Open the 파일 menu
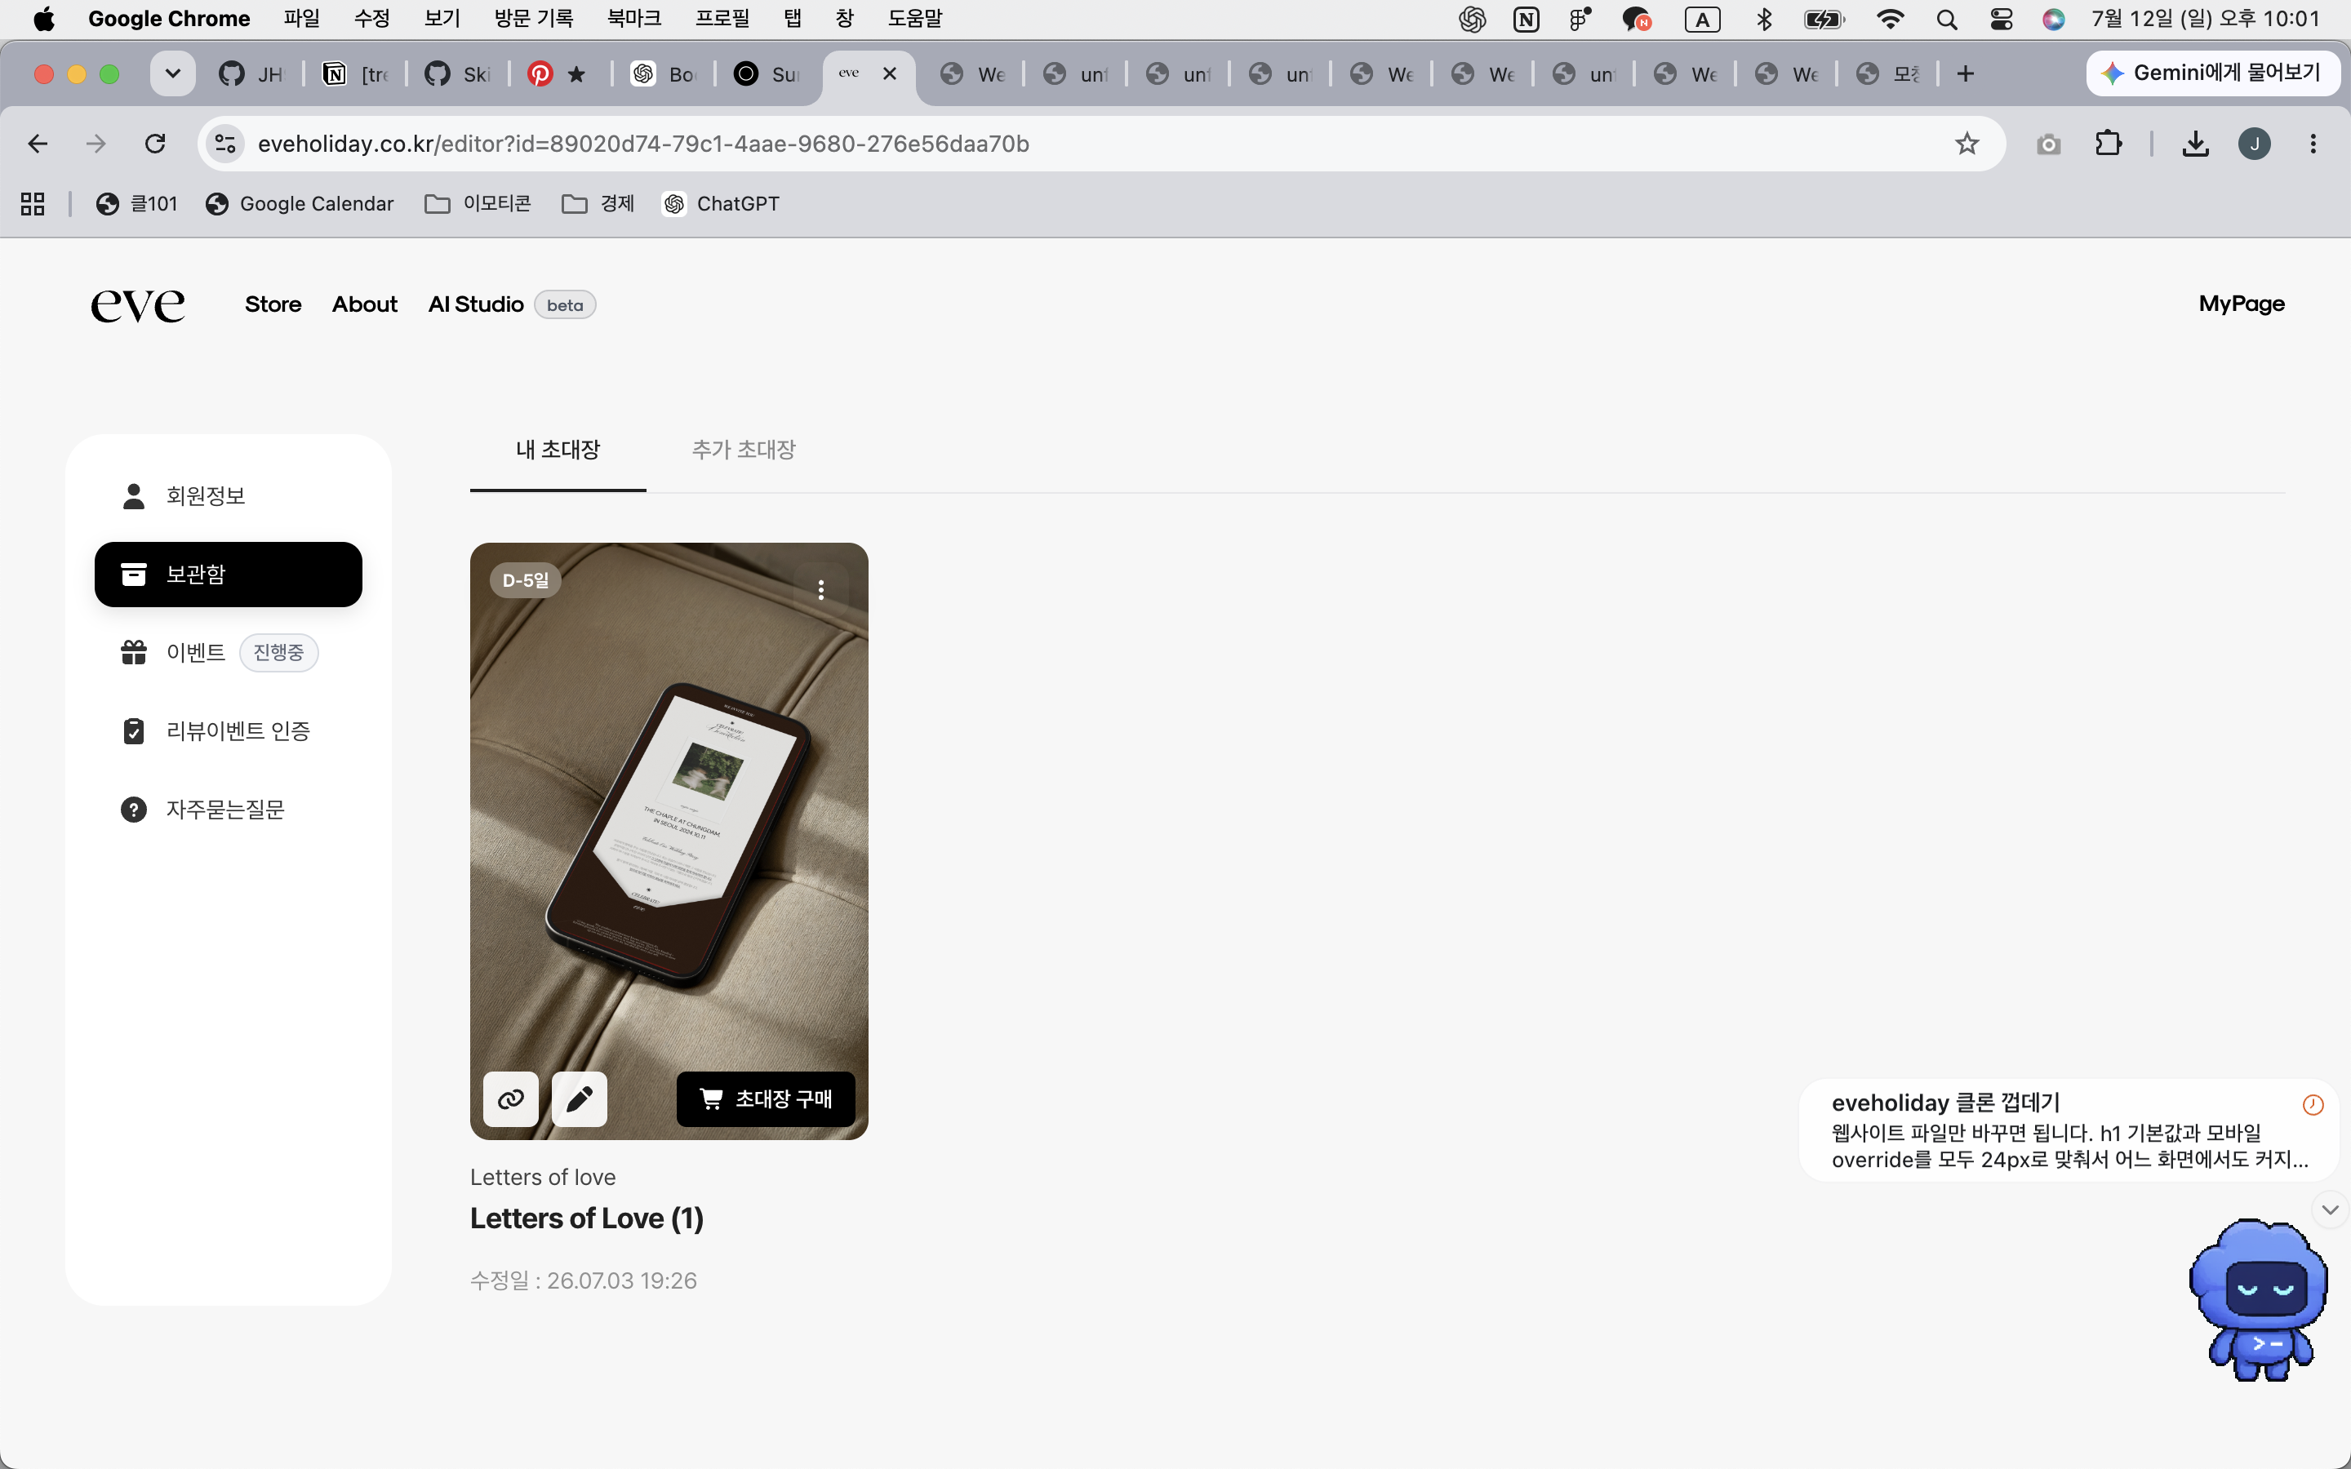The width and height of the screenshot is (2351, 1469). tap(302, 19)
